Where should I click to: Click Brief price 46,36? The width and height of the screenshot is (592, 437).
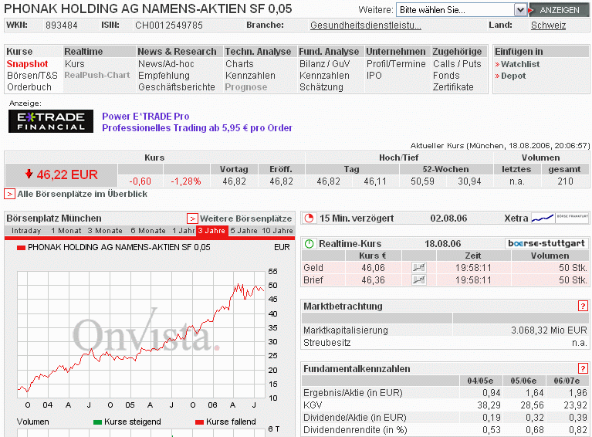click(373, 279)
